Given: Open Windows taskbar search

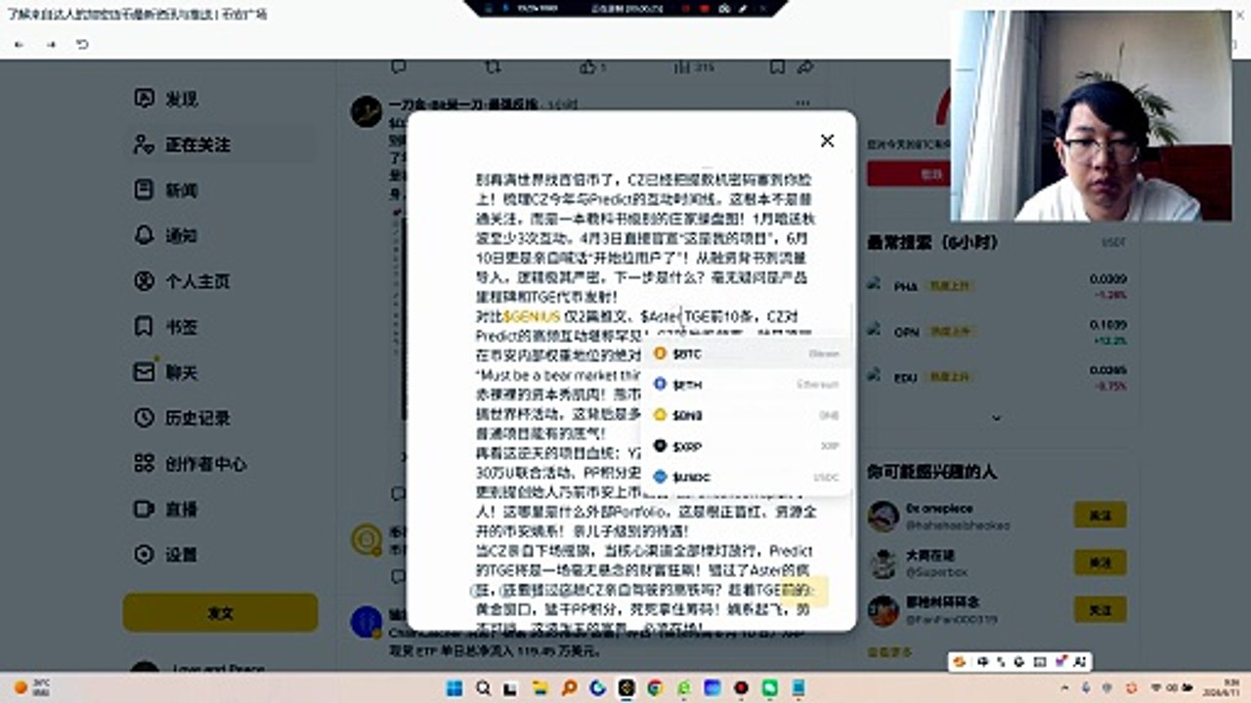Looking at the screenshot, I should click(483, 688).
